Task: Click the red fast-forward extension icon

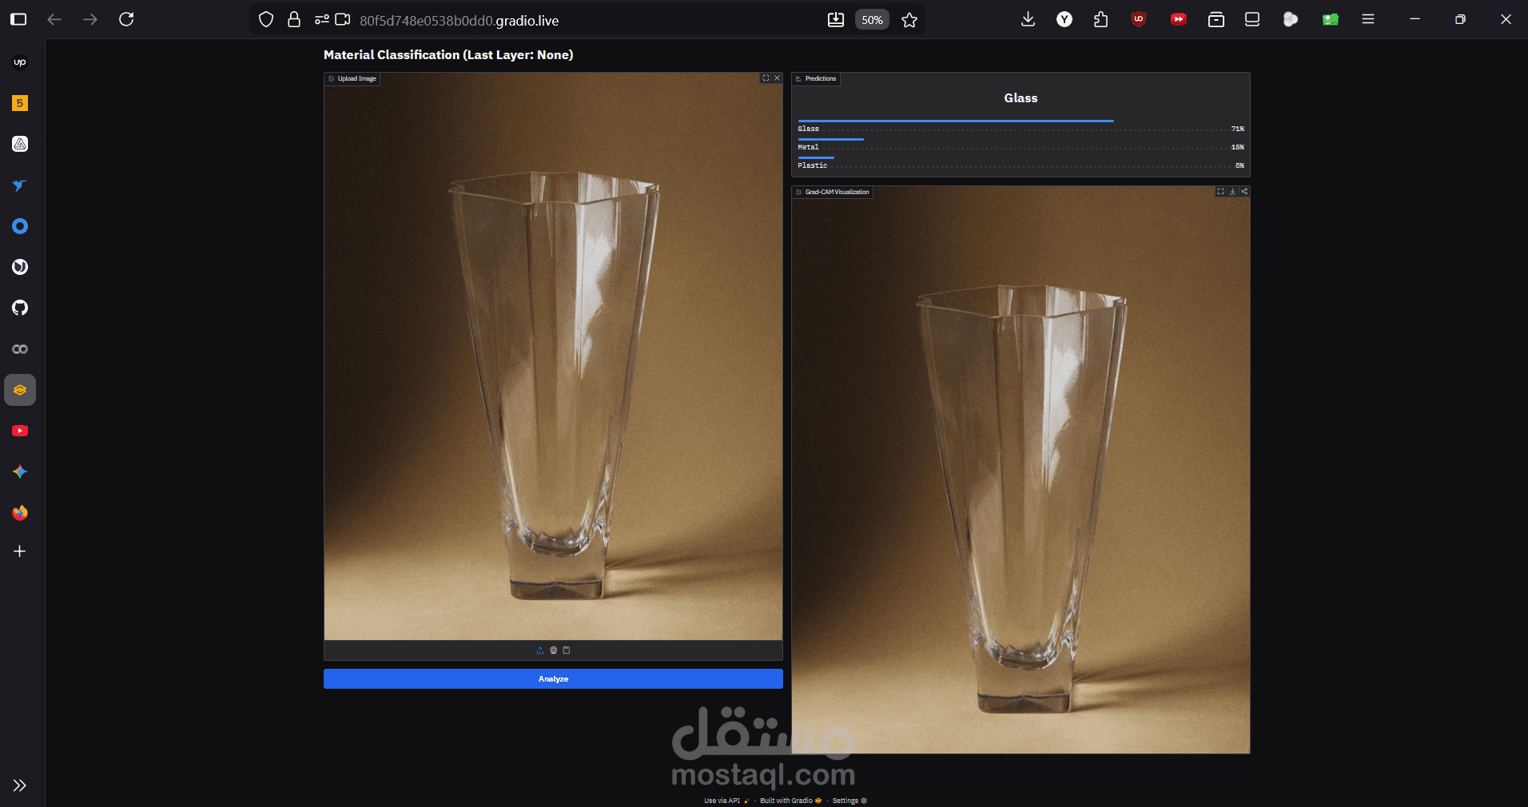Action: pyautogui.click(x=1178, y=19)
